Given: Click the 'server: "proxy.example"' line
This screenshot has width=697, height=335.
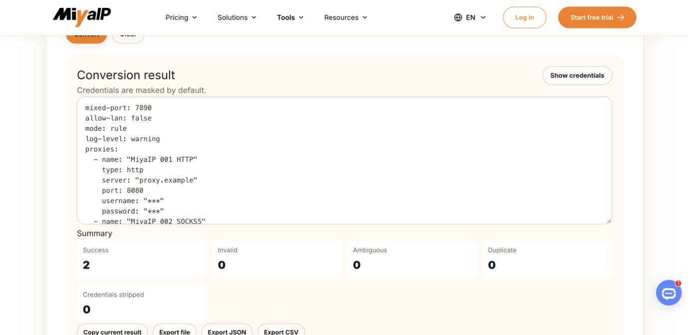Looking at the screenshot, I should point(150,180).
